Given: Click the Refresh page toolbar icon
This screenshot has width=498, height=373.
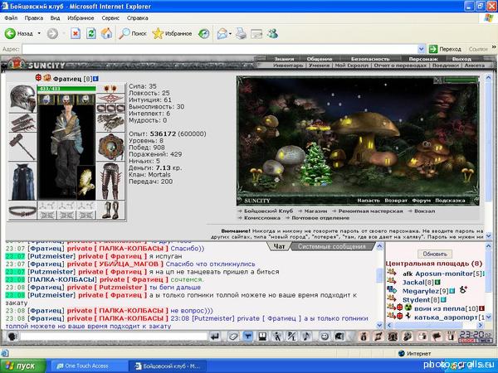Looking at the screenshot, I should pos(90,34).
